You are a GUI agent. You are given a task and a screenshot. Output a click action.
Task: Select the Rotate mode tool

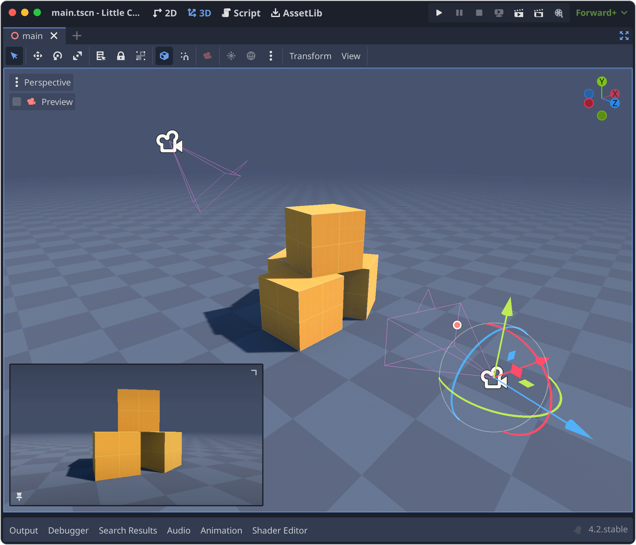(x=58, y=56)
